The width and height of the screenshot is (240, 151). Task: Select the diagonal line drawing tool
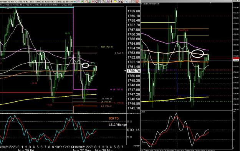point(104,2)
